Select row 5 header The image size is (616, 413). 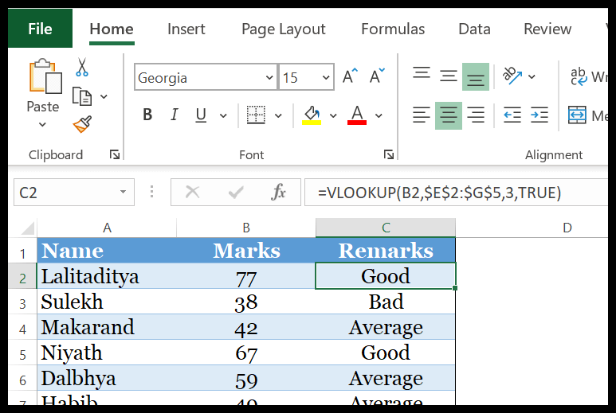pos(22,353)
